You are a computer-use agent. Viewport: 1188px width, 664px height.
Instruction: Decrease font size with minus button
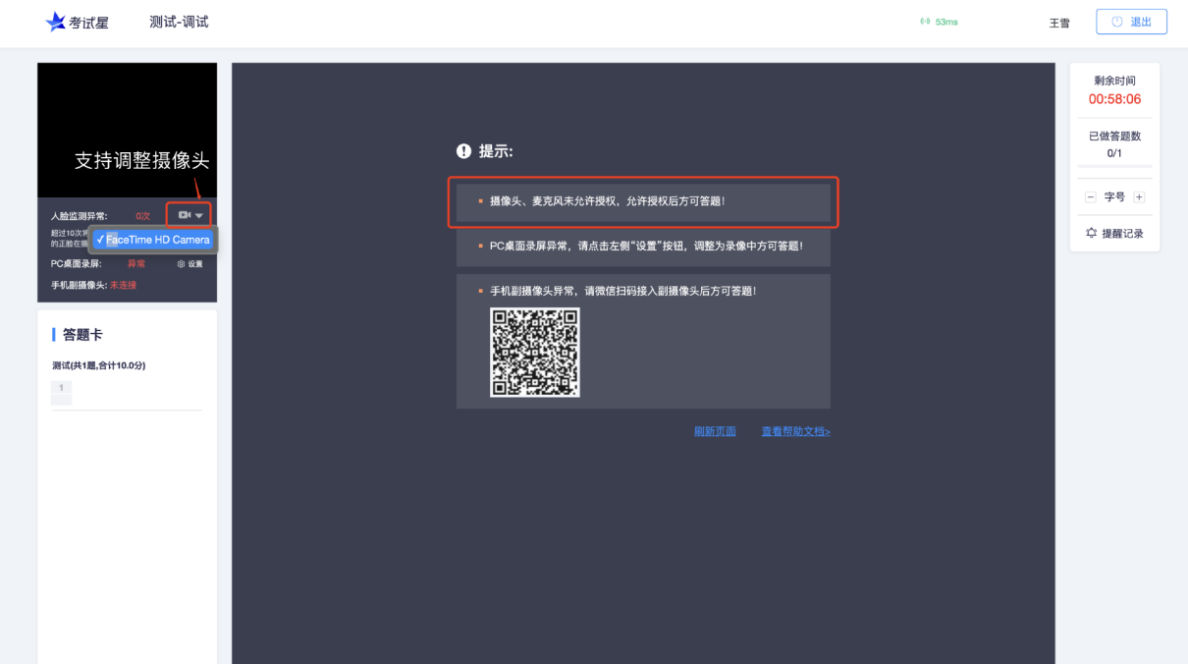click(1090, 197)
